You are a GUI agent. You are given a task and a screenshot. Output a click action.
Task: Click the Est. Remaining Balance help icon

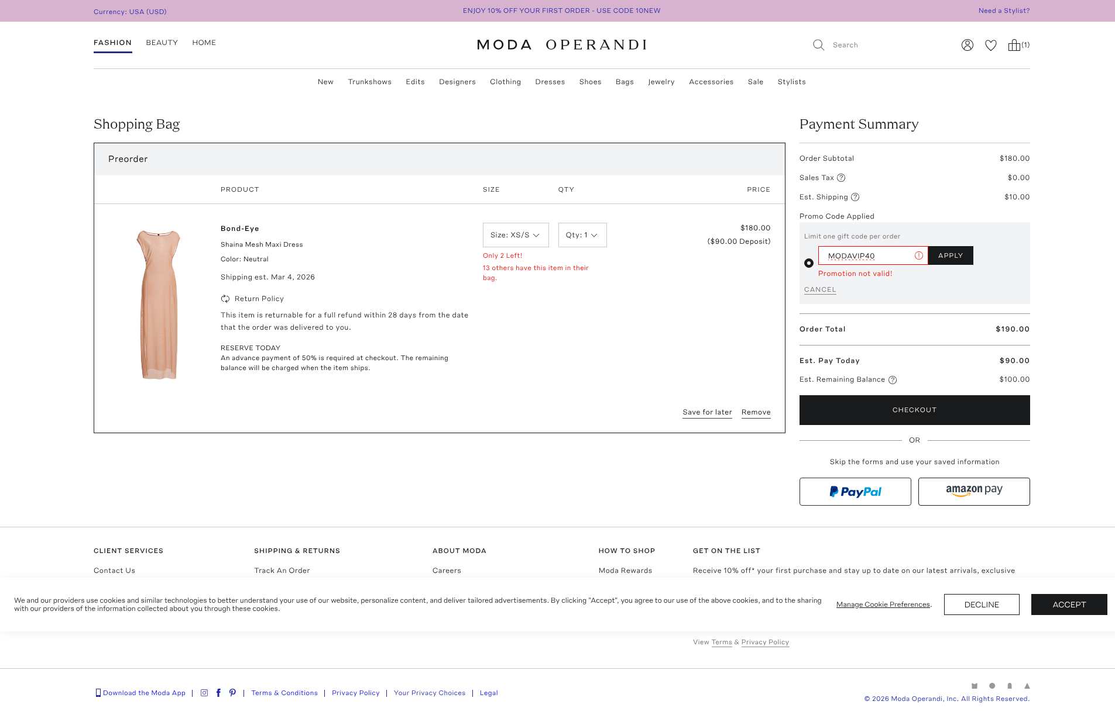(x=893, y=380)
